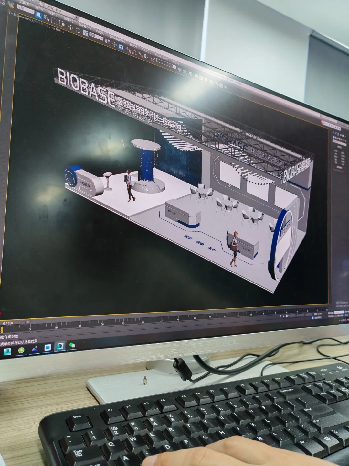Image resolution: width=349 pixels, height=466 pixels.
Task: Pick the Select and Scale tool
Action: click(85, 33)
